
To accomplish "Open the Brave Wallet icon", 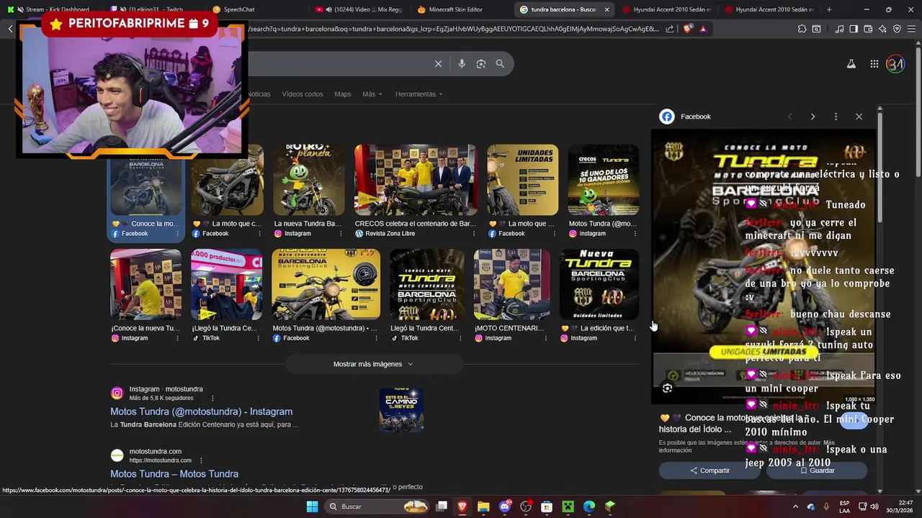I will pyautogui.click(x=868, y=29).
